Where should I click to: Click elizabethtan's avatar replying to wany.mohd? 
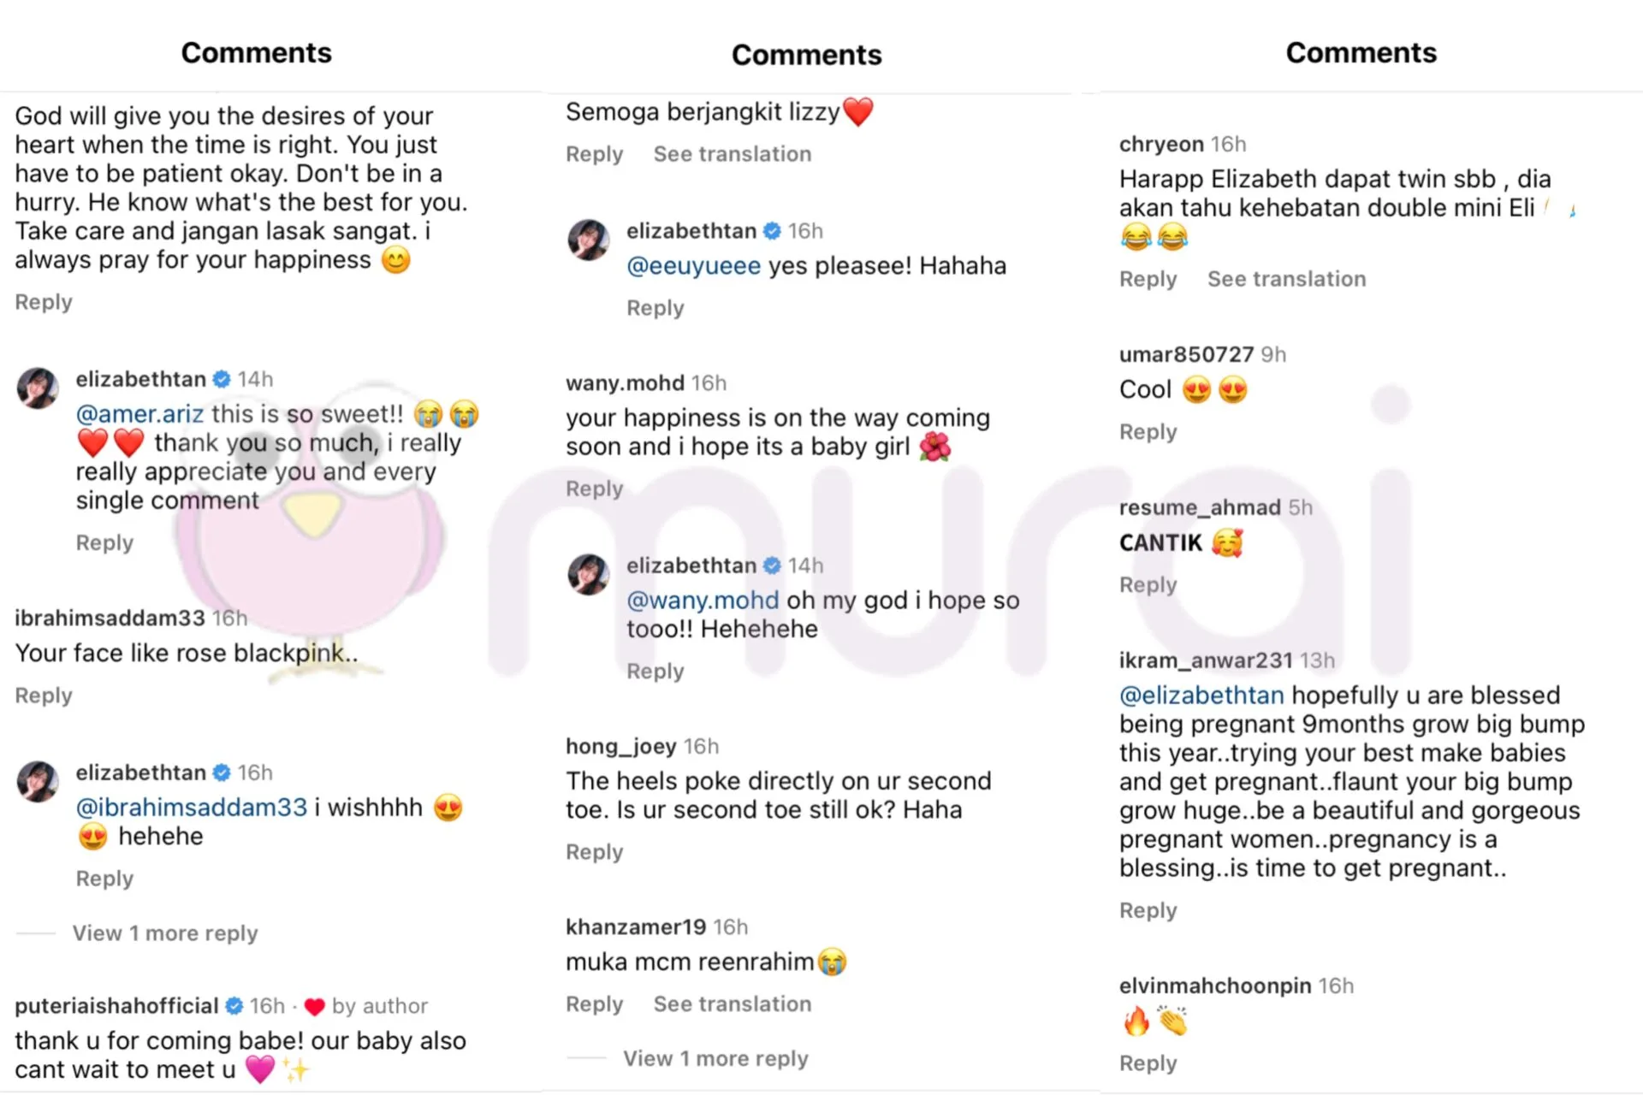coord(589,575)
